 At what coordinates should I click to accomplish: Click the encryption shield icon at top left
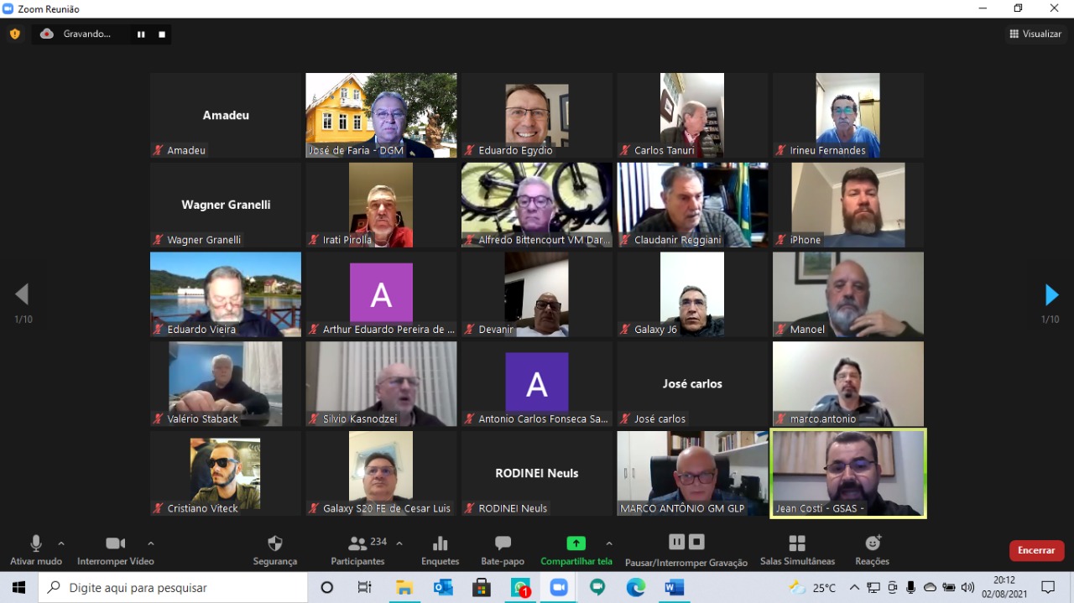coord(15,34)
